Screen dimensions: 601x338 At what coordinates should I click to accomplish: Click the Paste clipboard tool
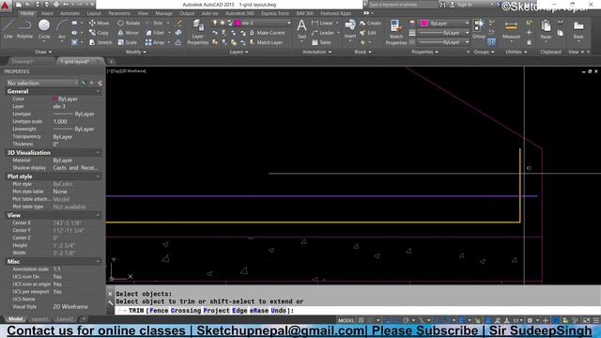546,30
